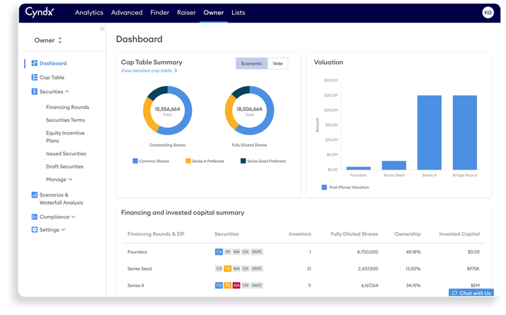Viewport: 506px width, 315px height.
Task: Open the Lists tab
Action: pyautogui.click(x=238, y=13)
